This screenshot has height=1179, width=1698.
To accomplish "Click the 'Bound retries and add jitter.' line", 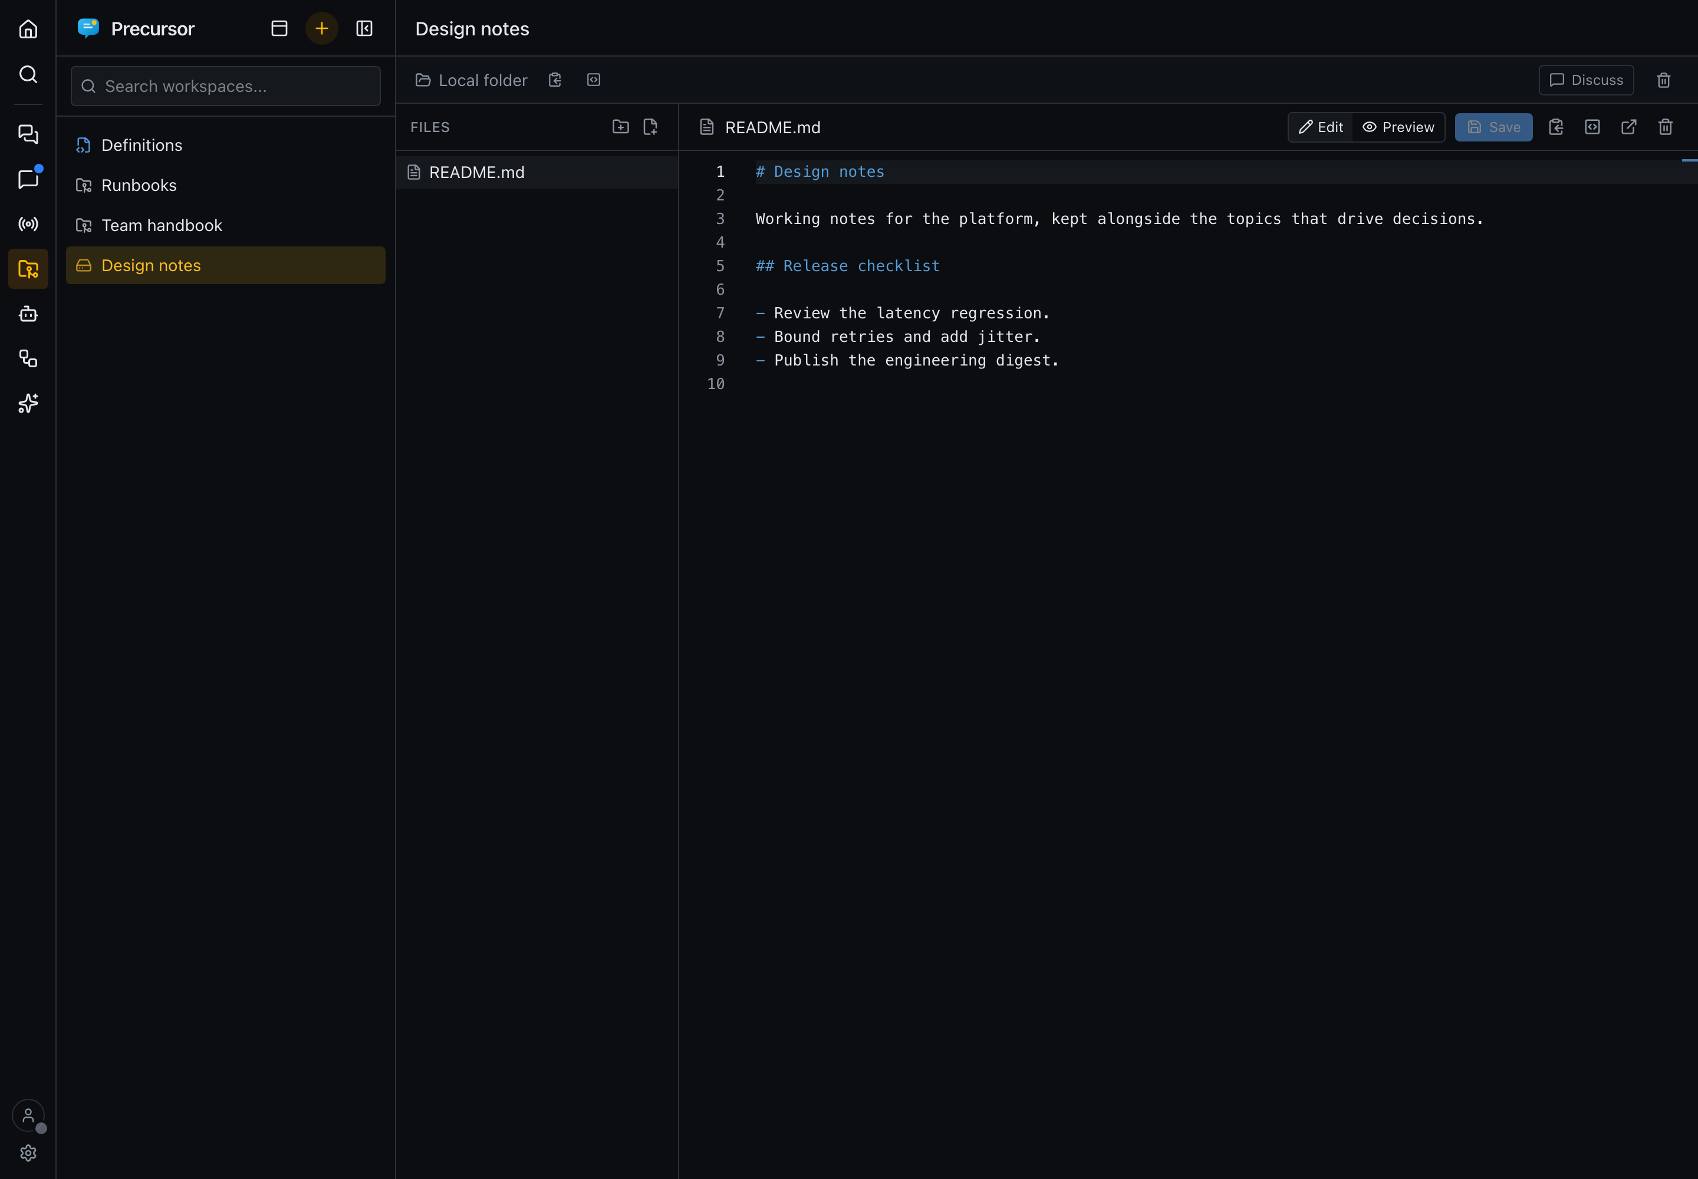I will click(x=898, y=337).
